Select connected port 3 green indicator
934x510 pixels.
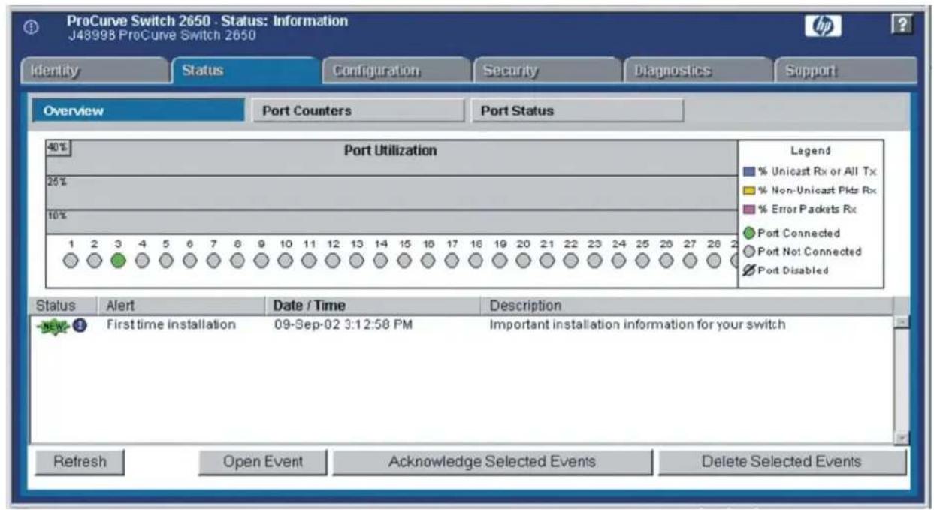point(118,261)
